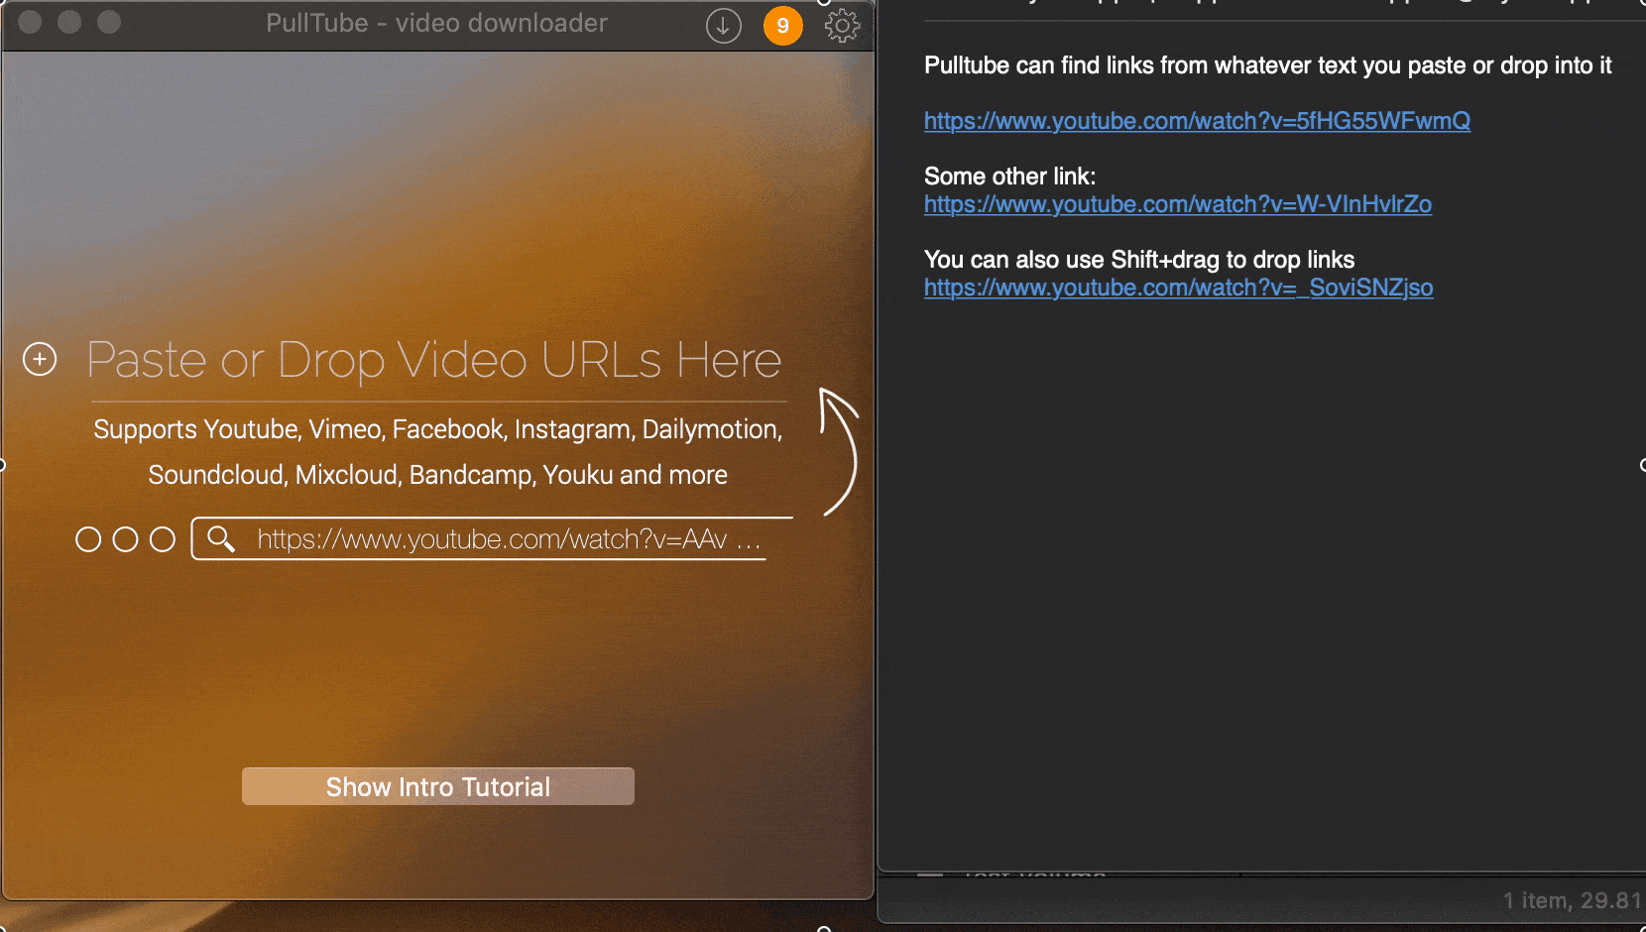The height and width of the screenshot is (932, 1646).
Task: Click Show Intro Tutorial button
Action: [438, 786]
